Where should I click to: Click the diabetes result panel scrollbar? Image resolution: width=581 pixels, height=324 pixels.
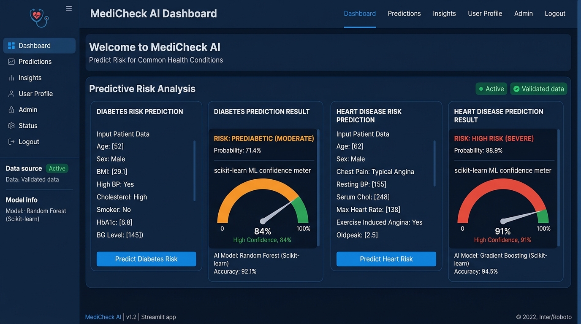tap(318, 188)
